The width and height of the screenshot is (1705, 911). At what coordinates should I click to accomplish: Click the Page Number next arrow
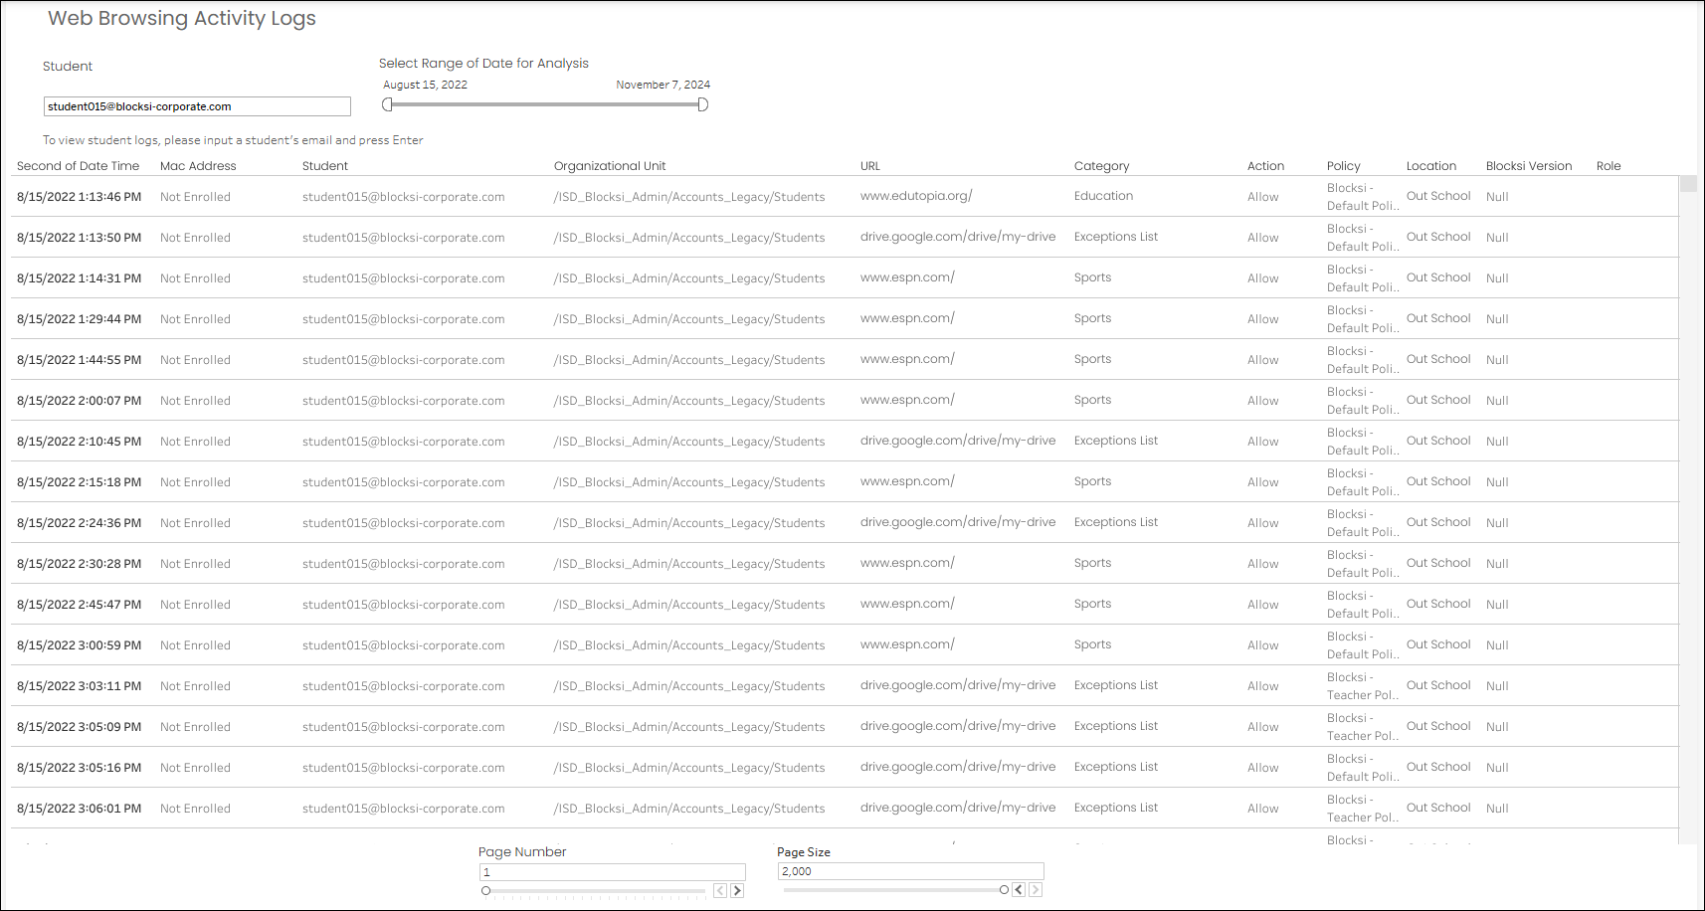737,891
